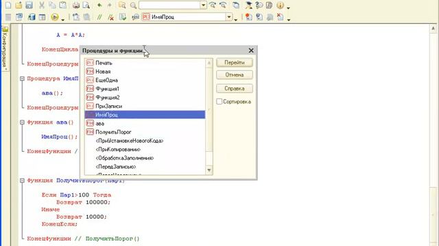
Task: Open the Syntax Assistant icon
Action: 248,5
